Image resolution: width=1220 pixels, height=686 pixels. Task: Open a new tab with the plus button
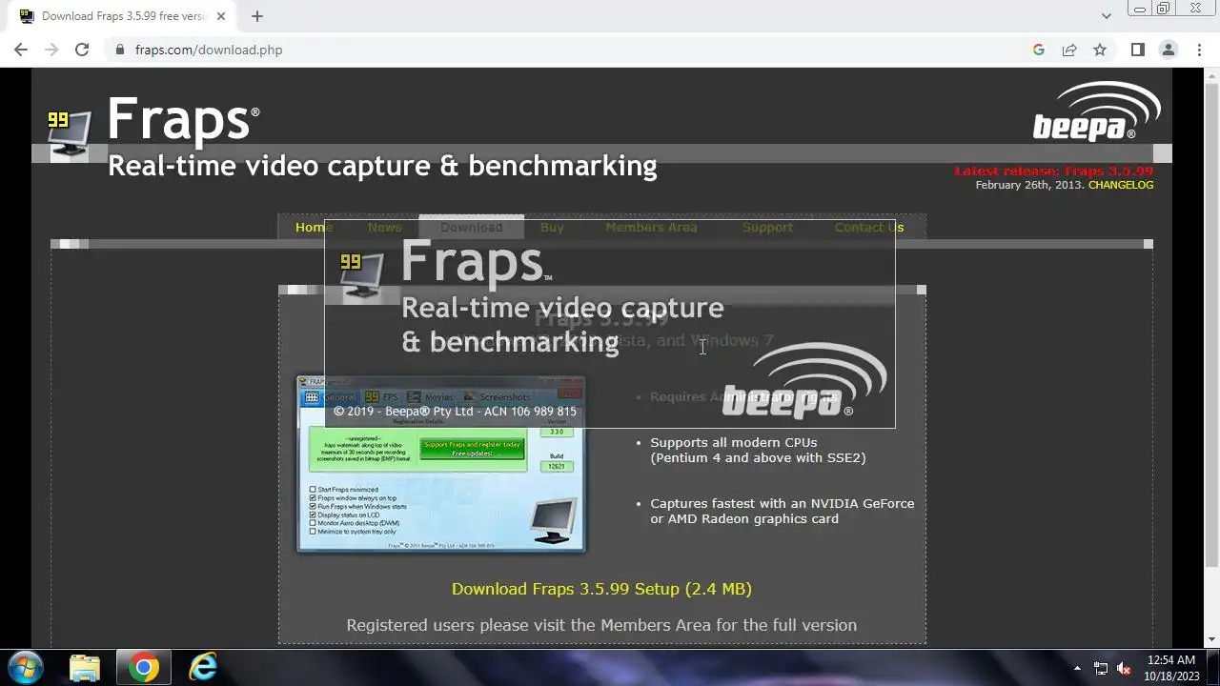[257, 16]
